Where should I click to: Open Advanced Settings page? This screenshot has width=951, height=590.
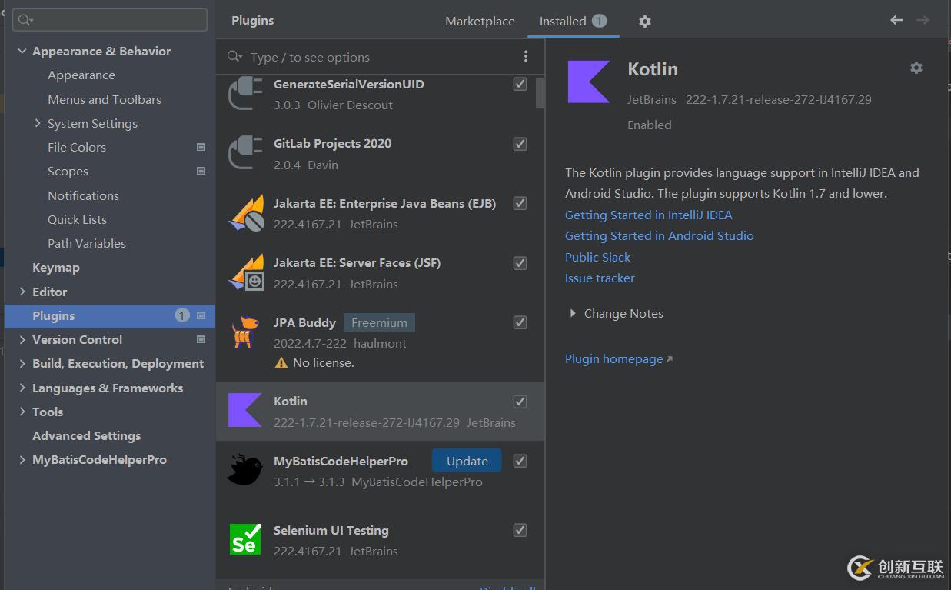pyautogui.click(x=87, y=435)
